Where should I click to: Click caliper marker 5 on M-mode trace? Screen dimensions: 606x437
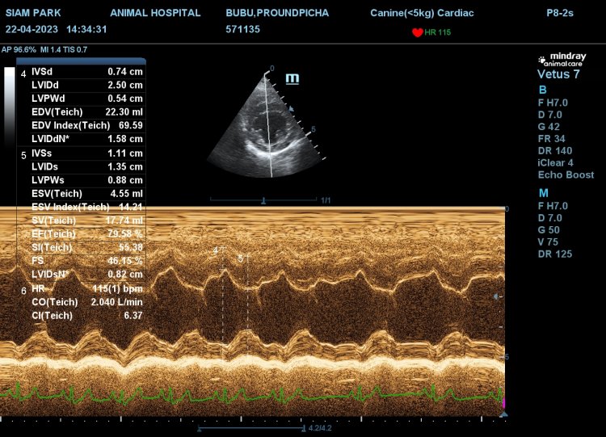pyautogui.click(x=241, y=258)
